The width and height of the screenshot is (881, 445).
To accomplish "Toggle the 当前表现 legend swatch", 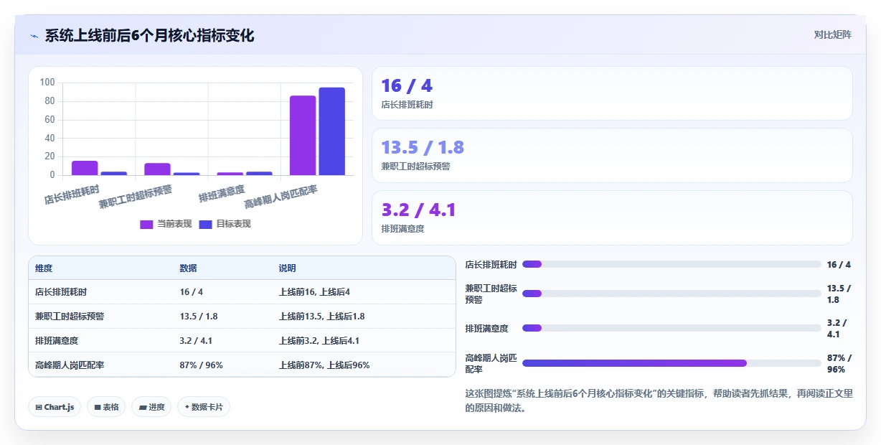I will click(x=146, y=224).
